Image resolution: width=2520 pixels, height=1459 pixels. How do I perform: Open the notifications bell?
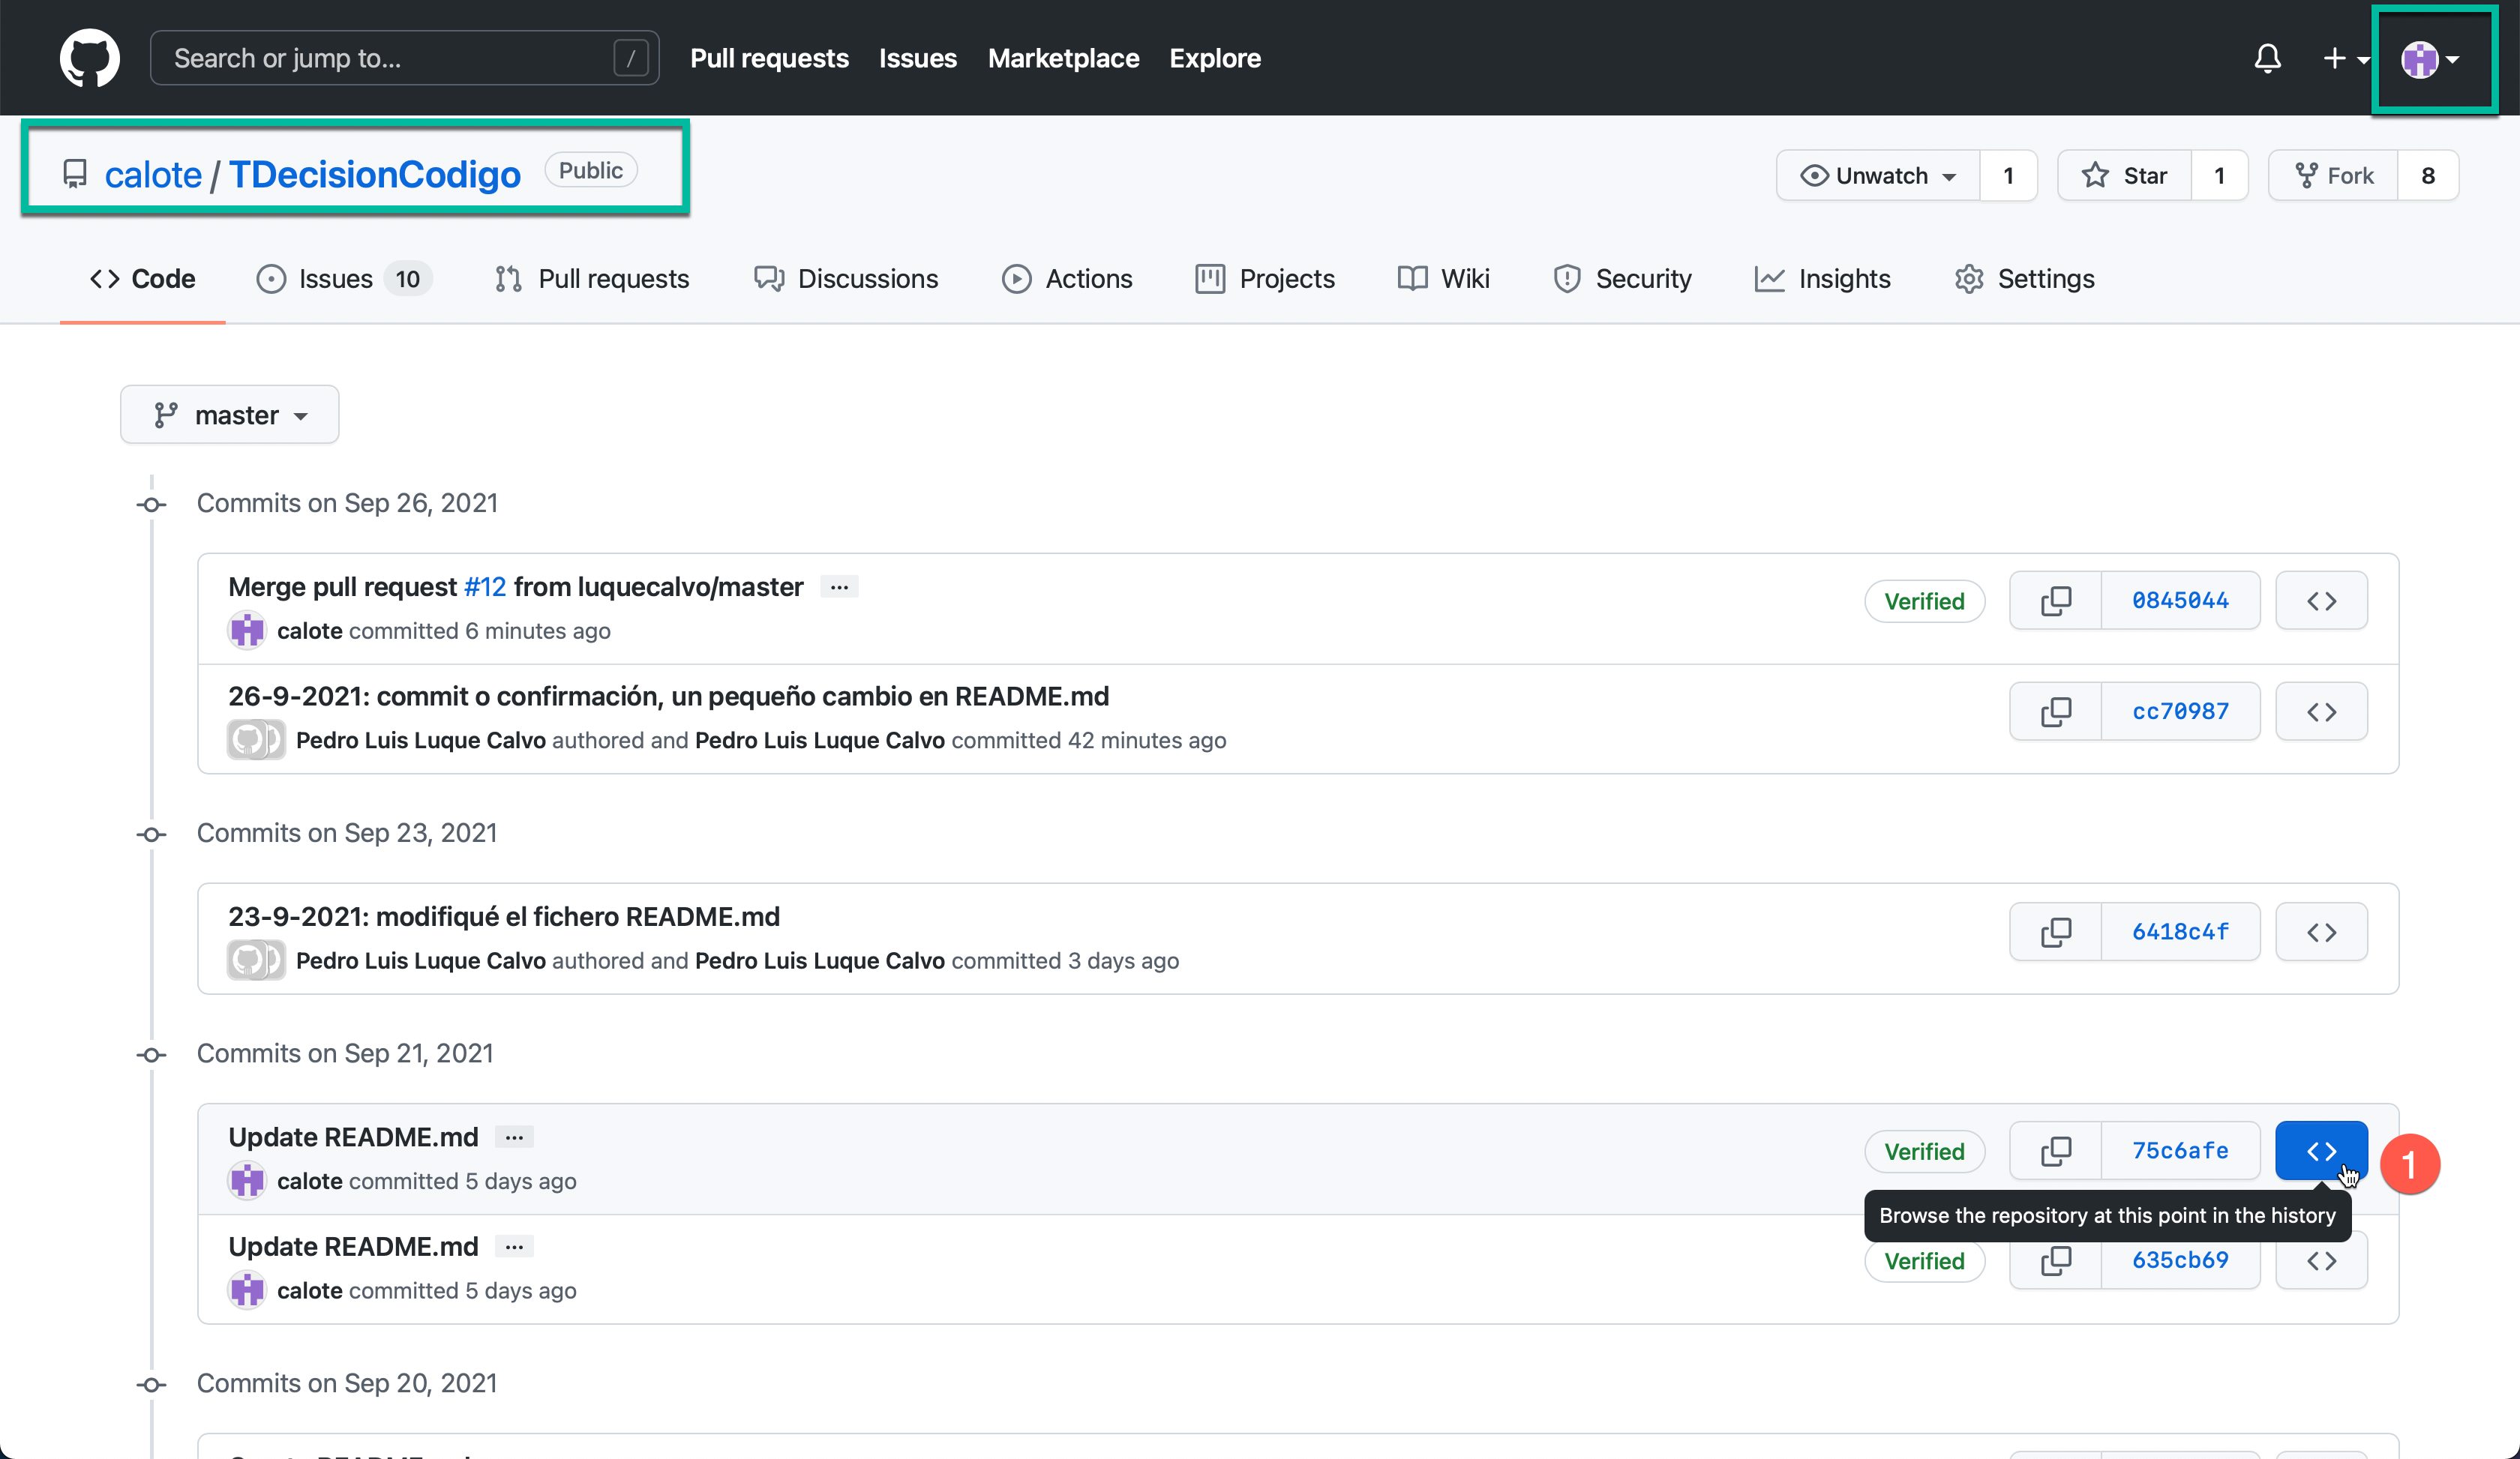2267,58
